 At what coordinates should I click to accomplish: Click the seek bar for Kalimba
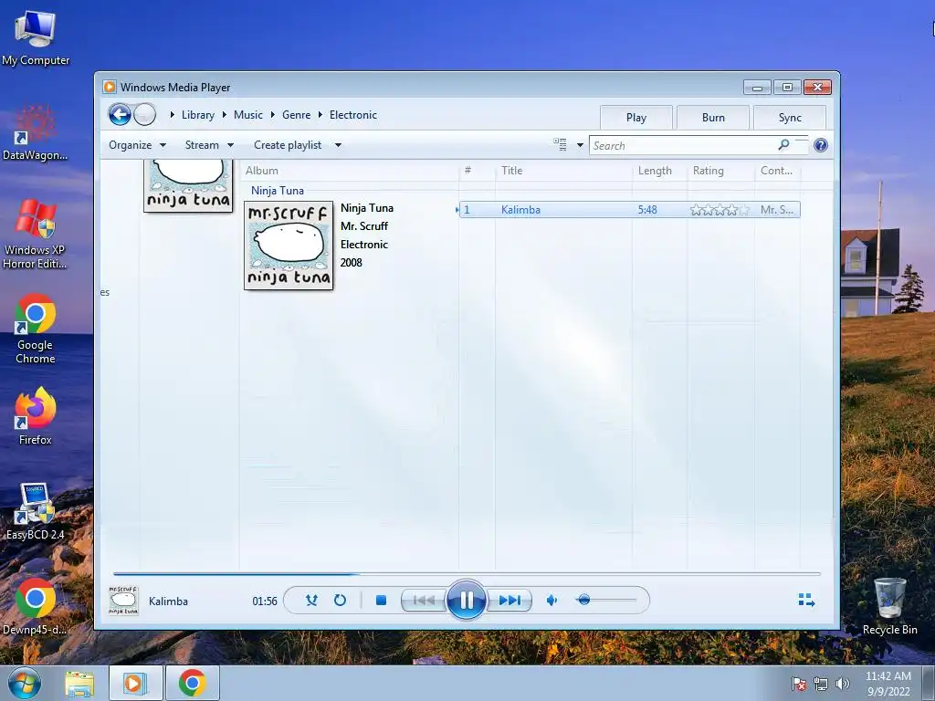[x=467, y=574]
